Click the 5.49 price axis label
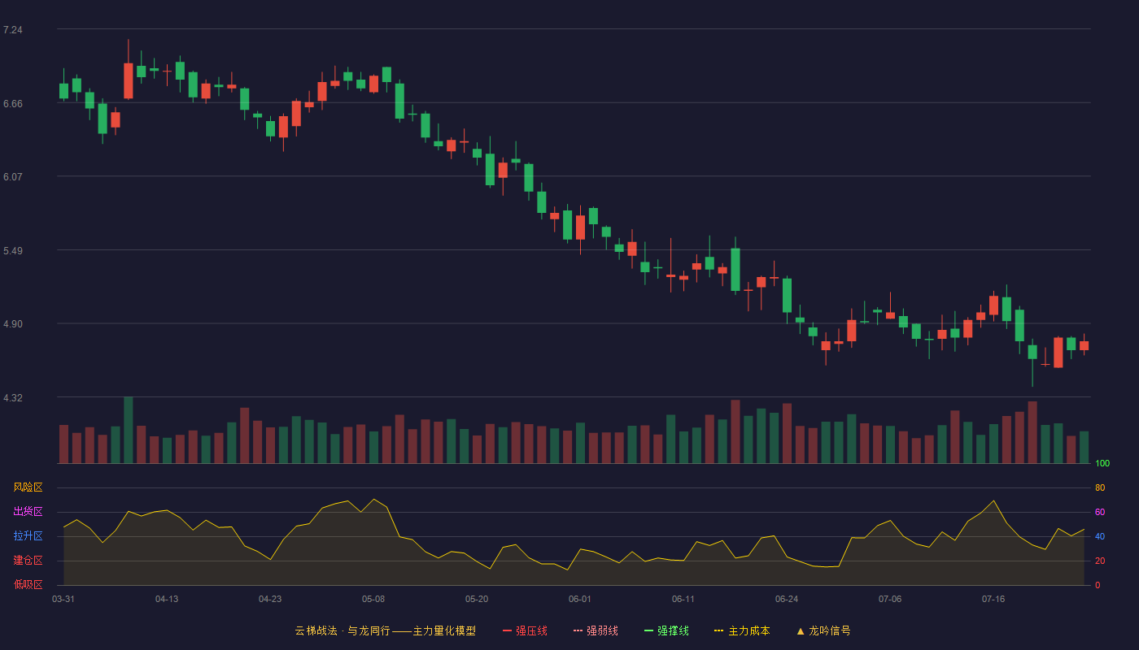The height and width of the screenshot is (650, 1139). [13, 251]
